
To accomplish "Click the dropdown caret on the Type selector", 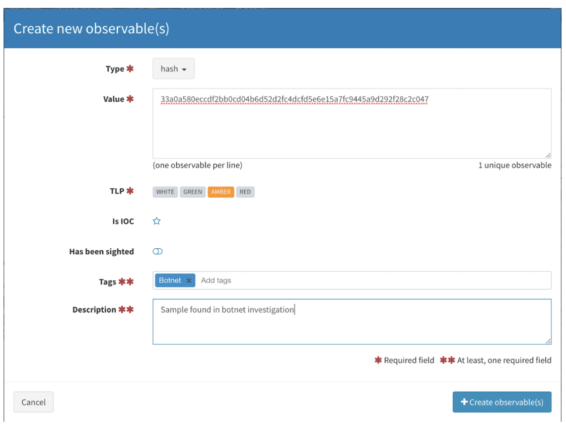I will [183, 69].
